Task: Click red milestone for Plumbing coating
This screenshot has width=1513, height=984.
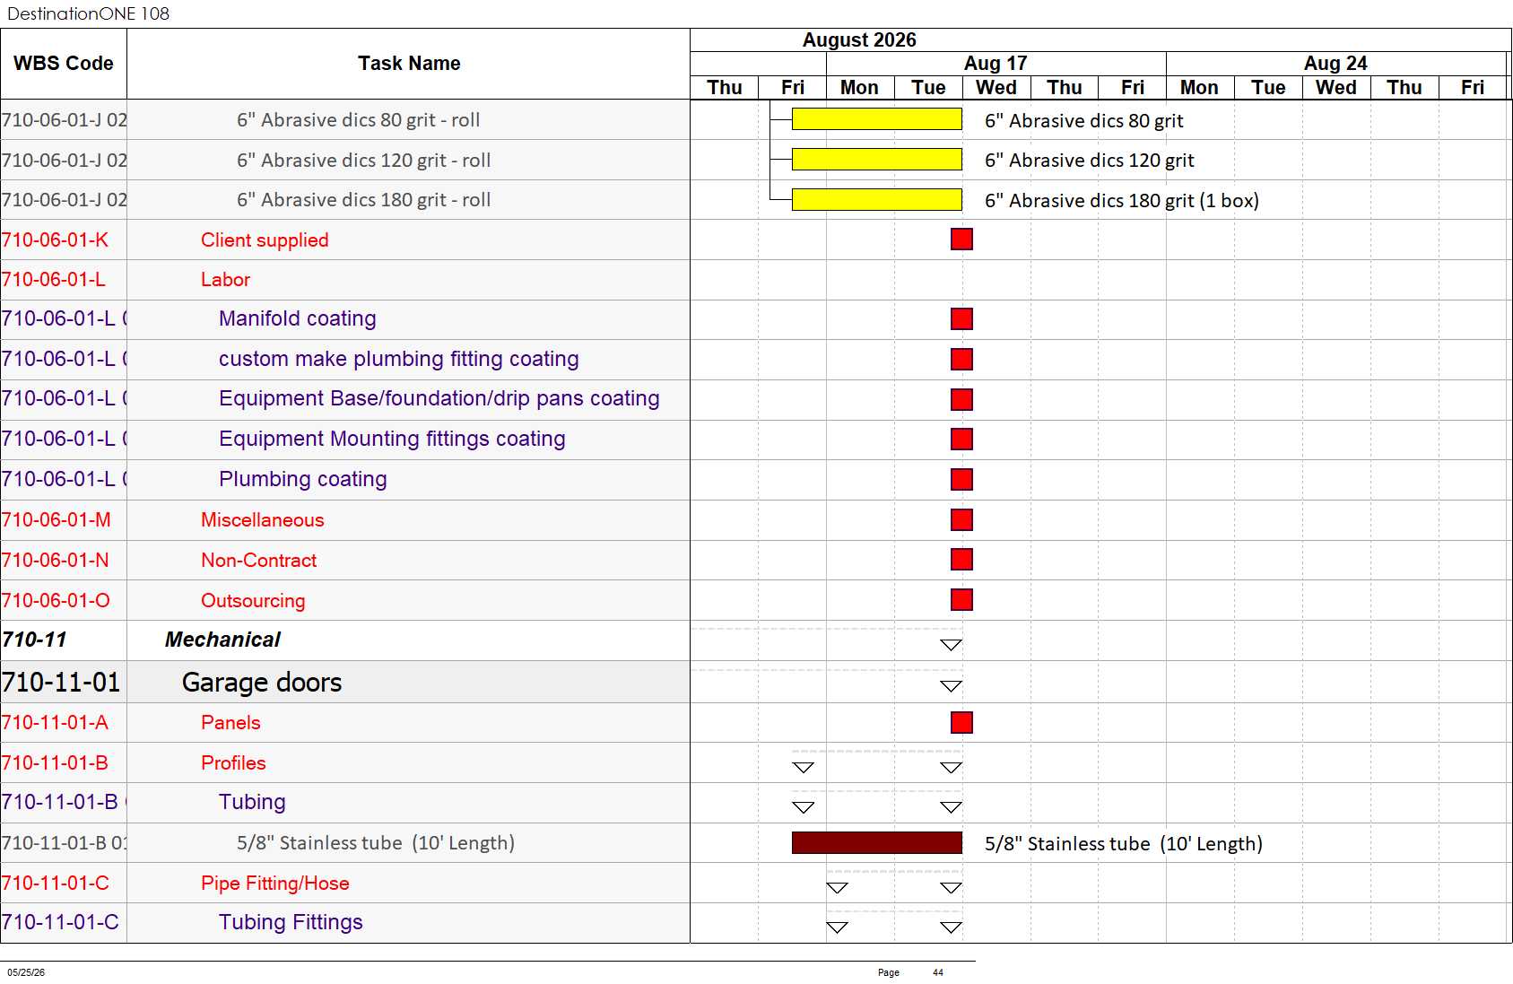Action: point(961,479)
